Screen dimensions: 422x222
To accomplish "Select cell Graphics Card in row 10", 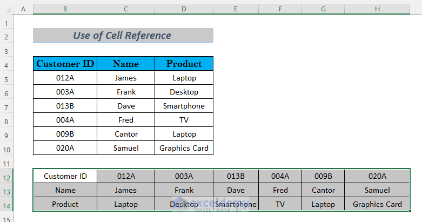I will click(184, 148).
